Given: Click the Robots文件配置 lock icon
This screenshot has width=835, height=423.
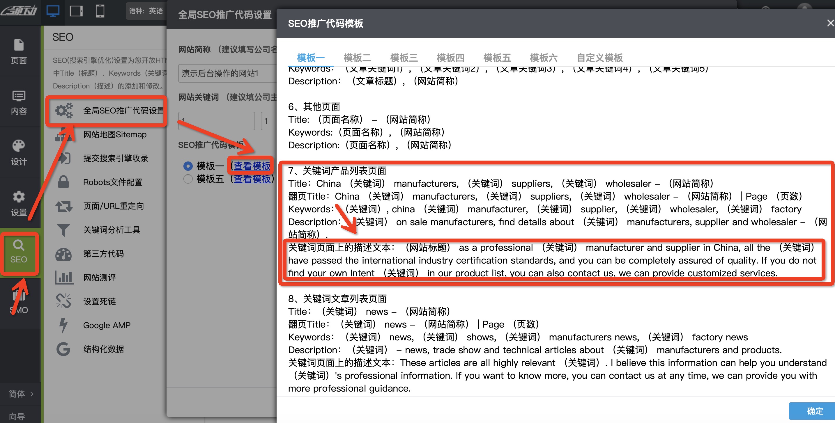Looking at the screenshot, I should coord(63,182).
